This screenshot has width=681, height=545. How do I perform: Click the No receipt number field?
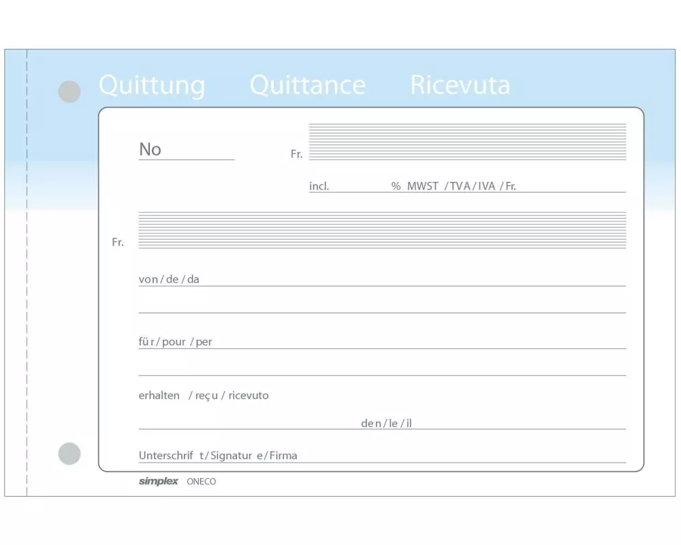pos(197,151)
